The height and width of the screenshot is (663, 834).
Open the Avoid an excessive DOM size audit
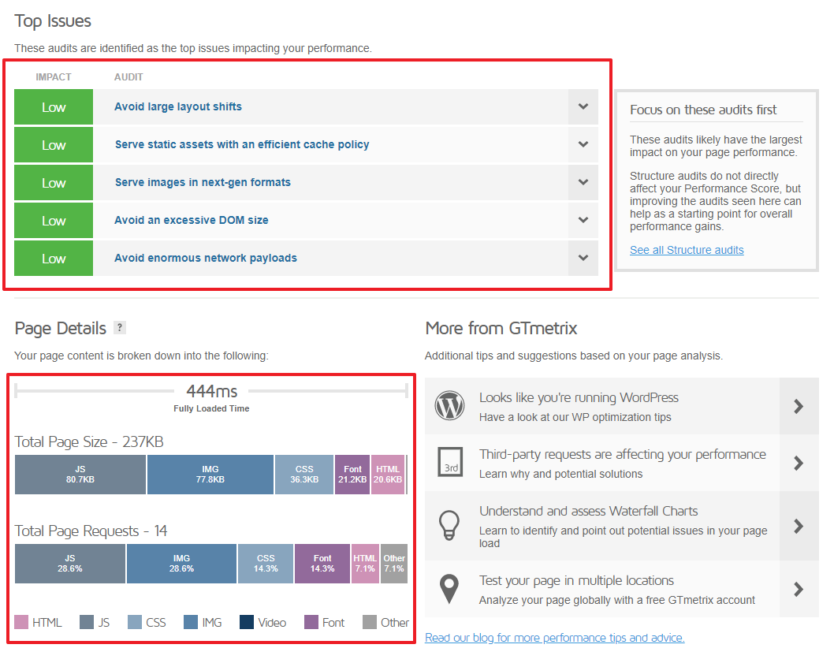click(x=583, y=220)
